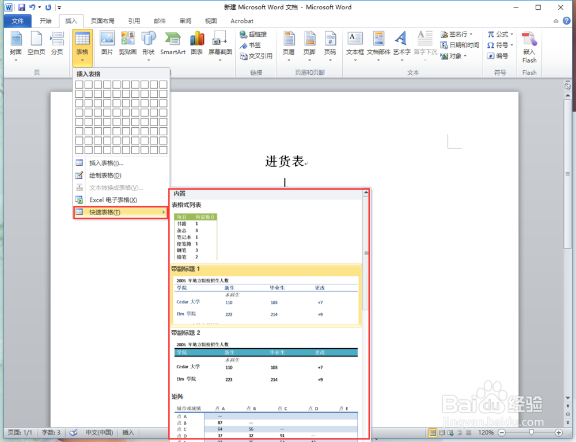Toggle Insert (插入) mode in status bar
576x442 pixels.
[x=128, y=432]
